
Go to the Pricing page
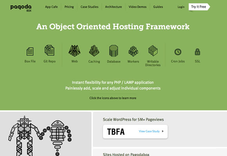[69, 7]
